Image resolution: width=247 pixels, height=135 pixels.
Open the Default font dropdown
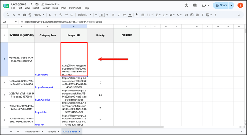click(84, 15)
